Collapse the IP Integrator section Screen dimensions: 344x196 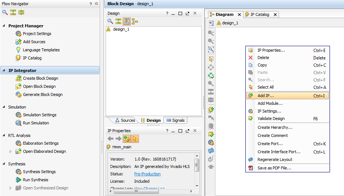pyautogui.click(x=4, y=71)
